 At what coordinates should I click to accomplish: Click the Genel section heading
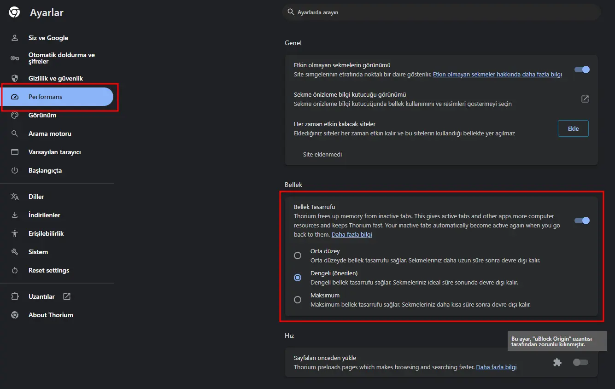pyautogui.click(x=293, y=43)
